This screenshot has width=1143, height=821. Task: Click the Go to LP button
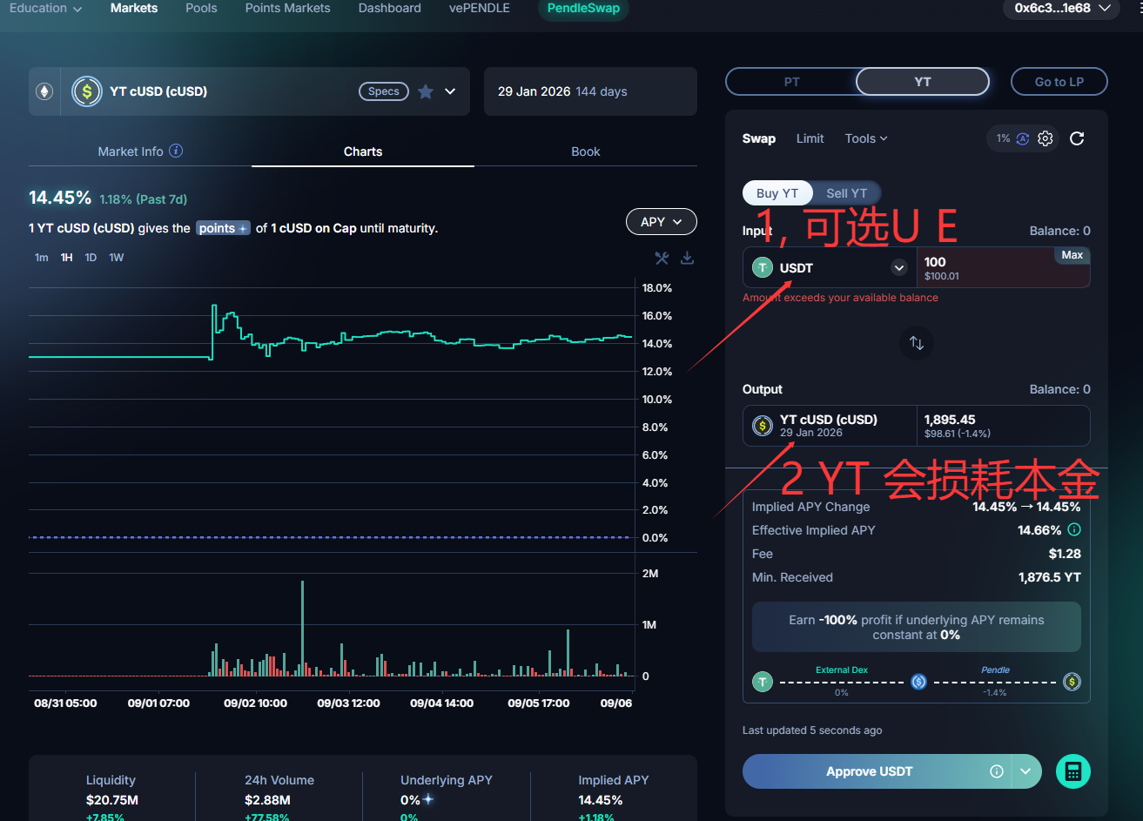(x=1059, y=82)
